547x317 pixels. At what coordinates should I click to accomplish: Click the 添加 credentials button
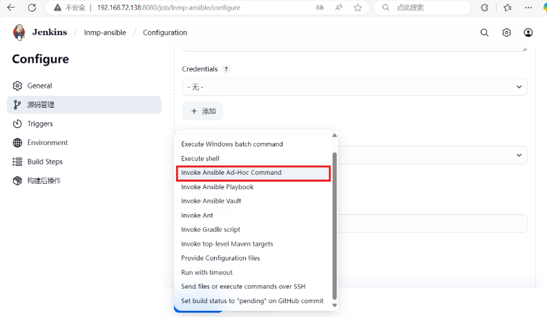click(x=202, y=111)
